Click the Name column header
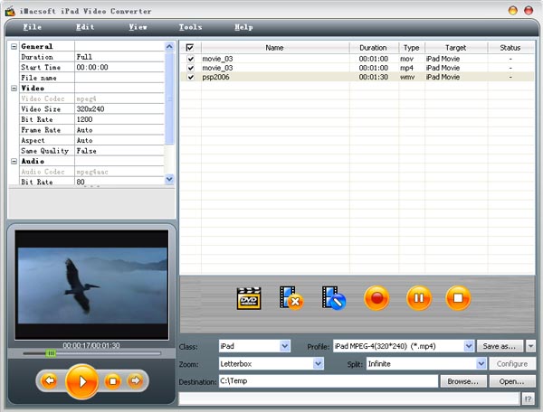The width and height of the screenshot is (543, 412). point(275,48)
